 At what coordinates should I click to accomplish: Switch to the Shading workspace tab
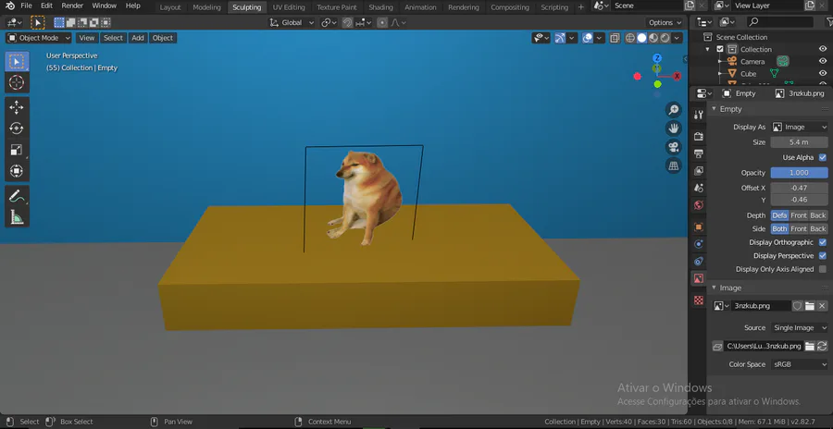381,7
